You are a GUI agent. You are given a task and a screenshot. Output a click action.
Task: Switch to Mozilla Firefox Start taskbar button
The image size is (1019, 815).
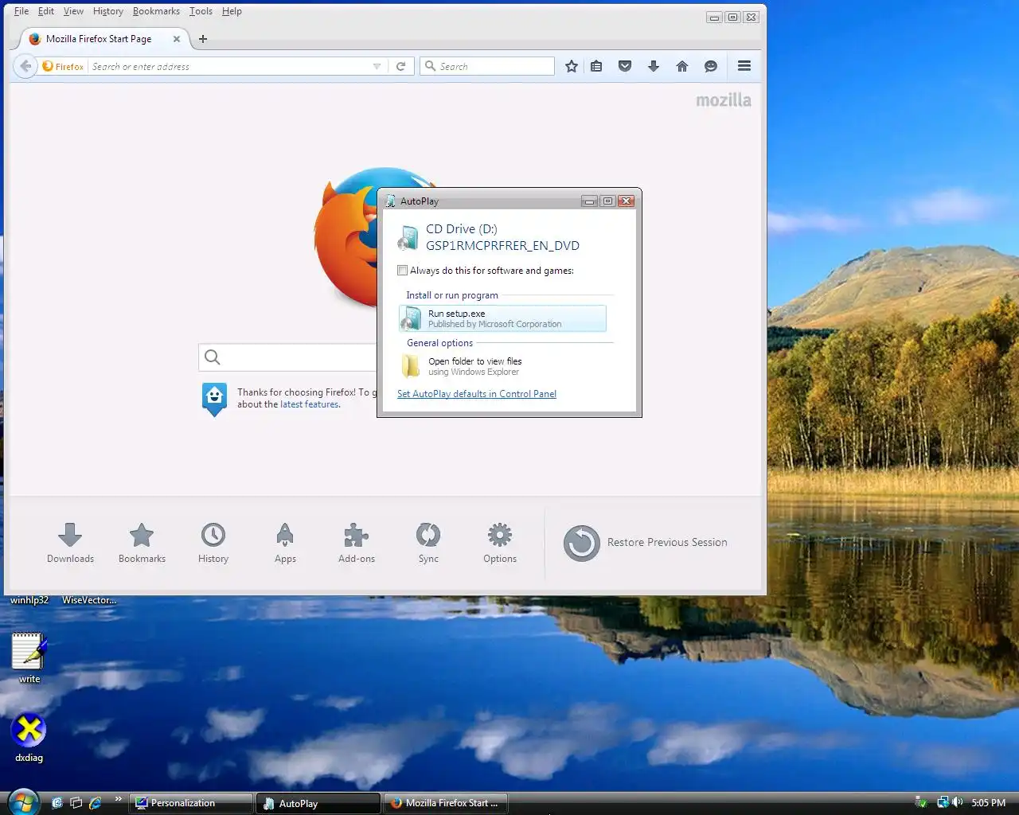click(x=446, y=803)
